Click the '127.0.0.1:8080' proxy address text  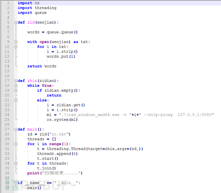tap(195, 115)
